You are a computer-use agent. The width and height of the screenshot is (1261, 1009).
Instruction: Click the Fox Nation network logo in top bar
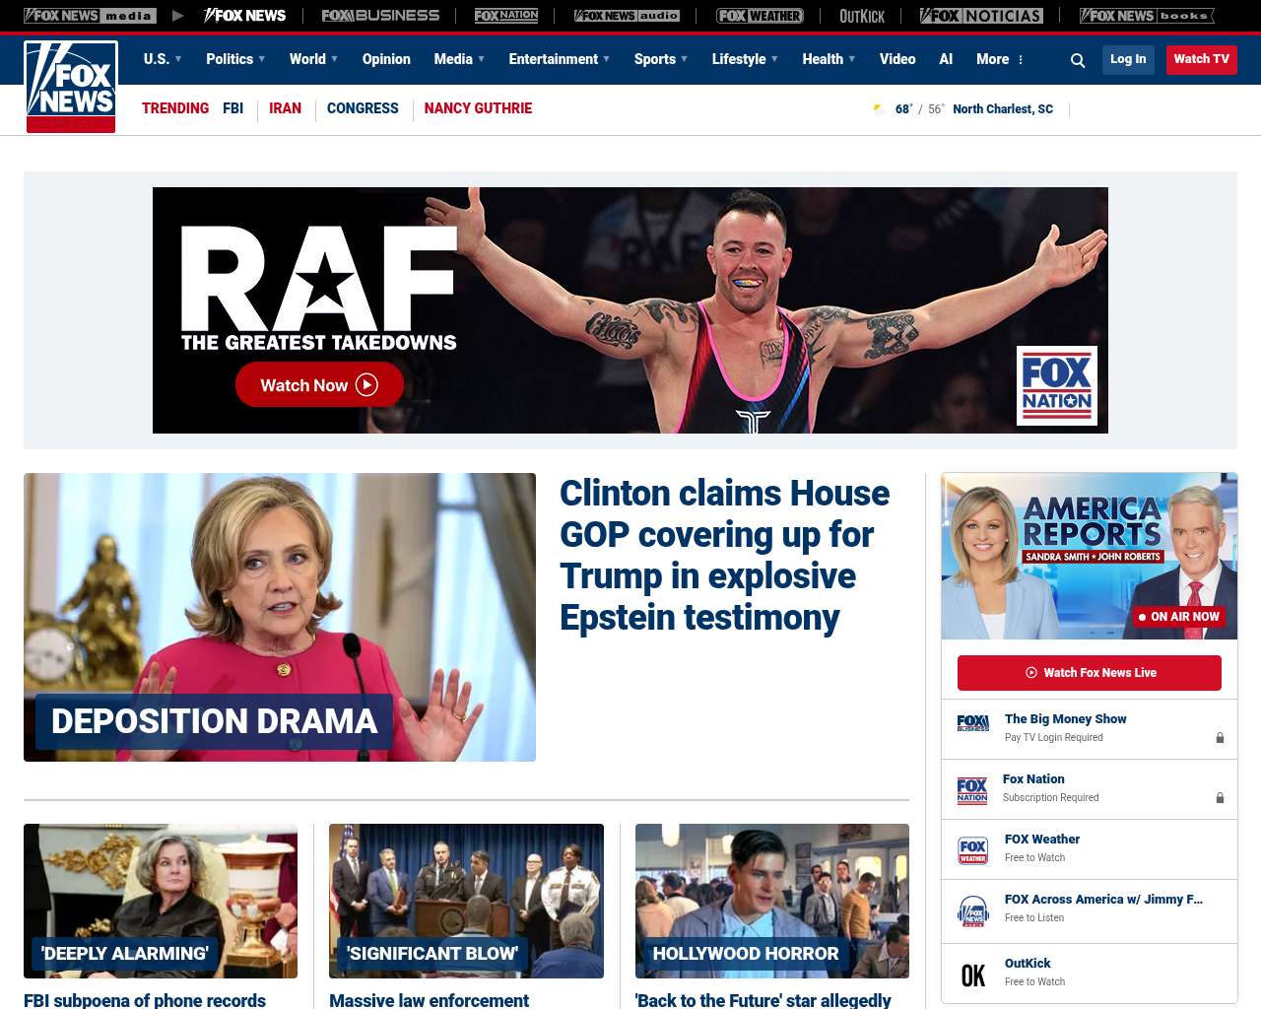[506, 16]
